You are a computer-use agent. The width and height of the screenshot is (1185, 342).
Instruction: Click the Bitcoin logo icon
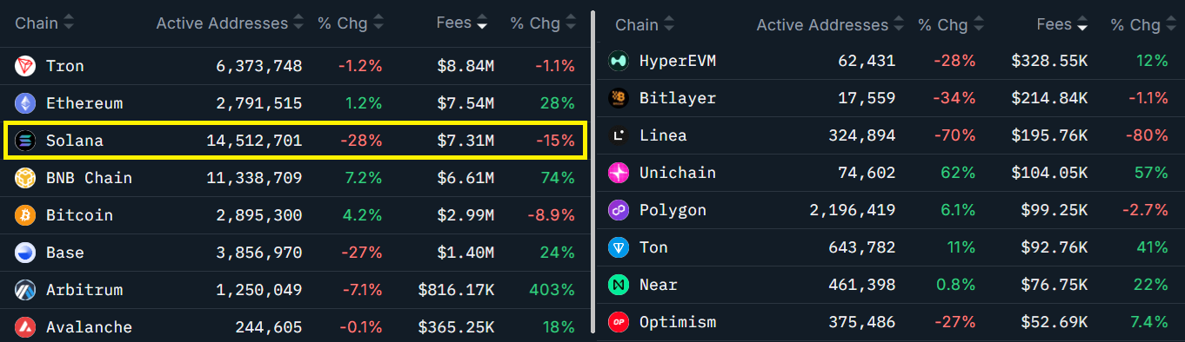[x=24, y=215]
